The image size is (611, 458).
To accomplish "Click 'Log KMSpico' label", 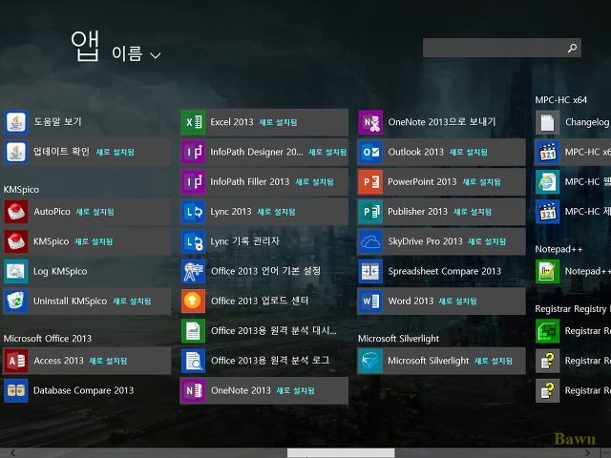I will (x=60, y=271).
